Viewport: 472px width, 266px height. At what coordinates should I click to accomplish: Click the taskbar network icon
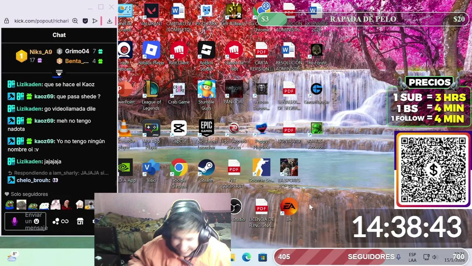click(x=426, y=257)
